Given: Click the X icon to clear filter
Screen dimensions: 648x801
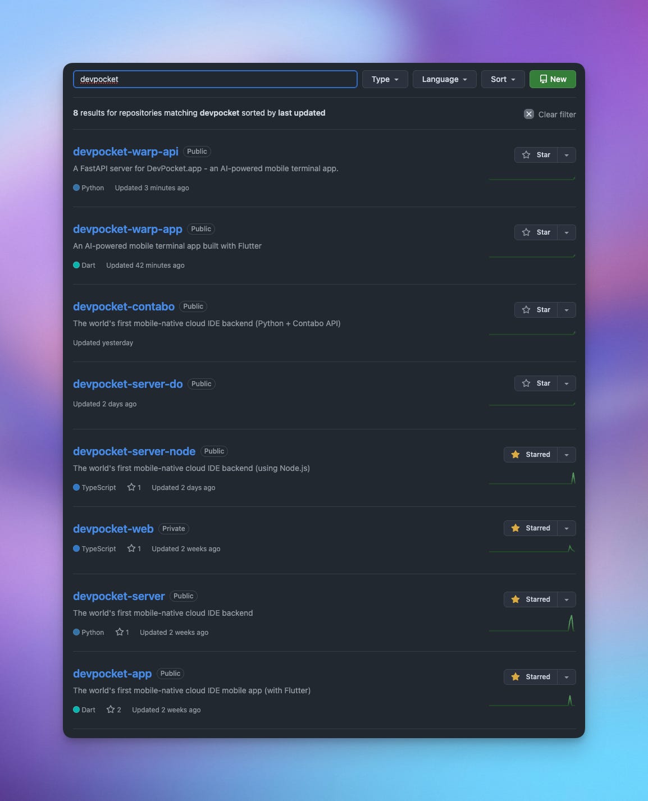Looking at the screenshot, I should (529, 114).
